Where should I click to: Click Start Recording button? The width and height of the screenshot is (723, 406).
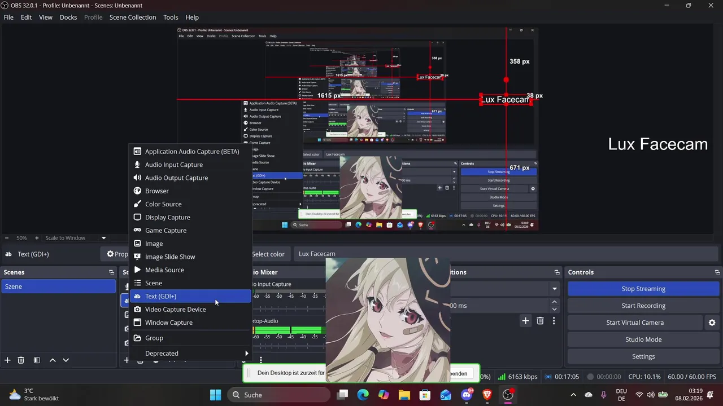point(643,306)
